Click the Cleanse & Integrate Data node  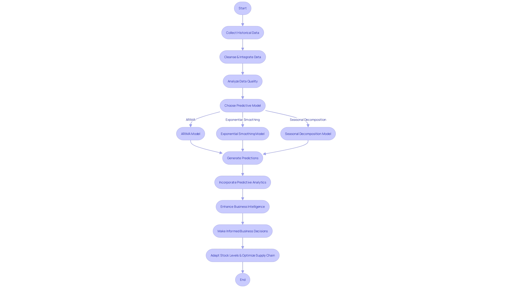(243, 57)
